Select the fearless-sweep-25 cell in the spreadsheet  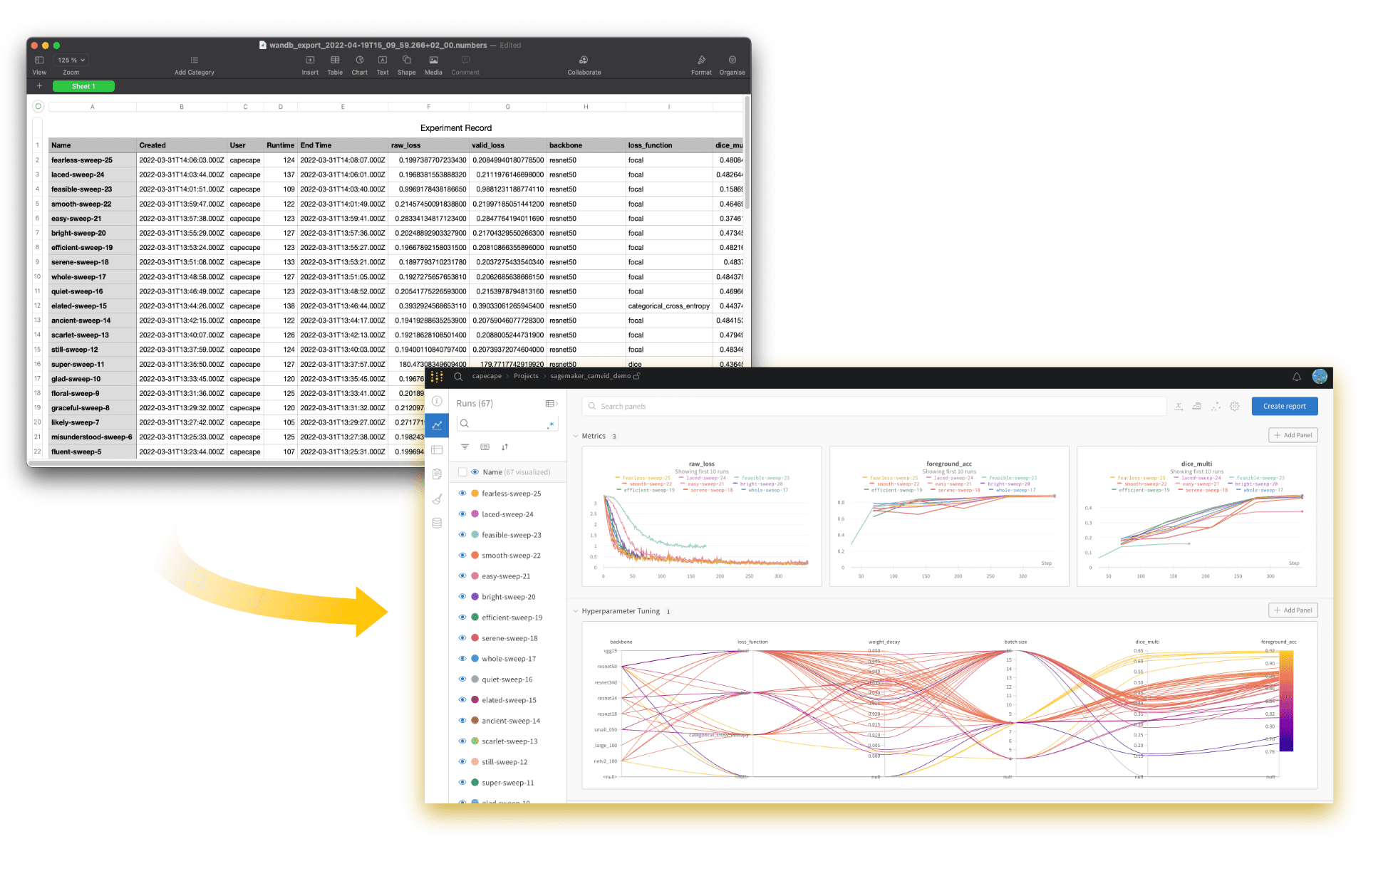click(x=92, y=160)
